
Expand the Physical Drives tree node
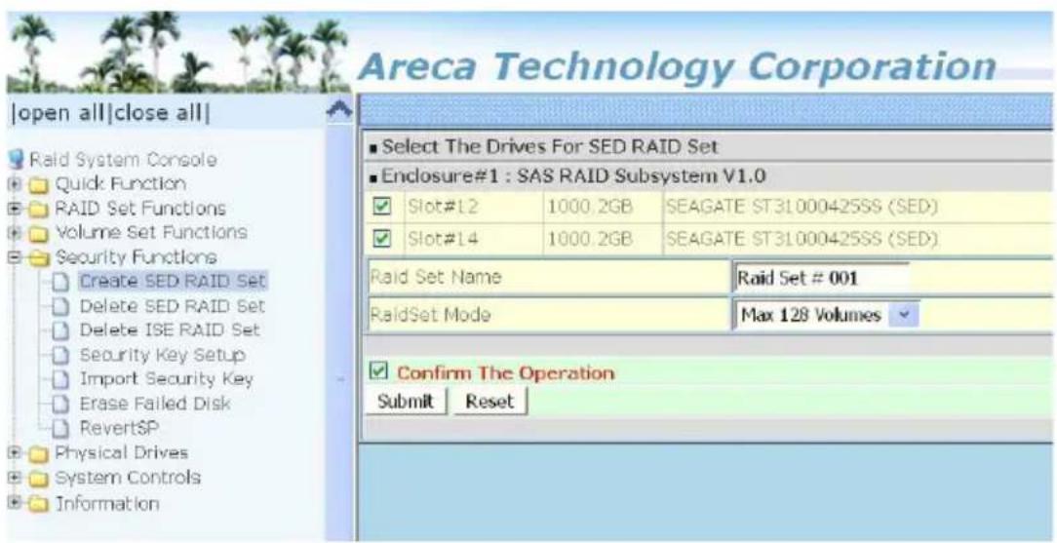point(15,452)
